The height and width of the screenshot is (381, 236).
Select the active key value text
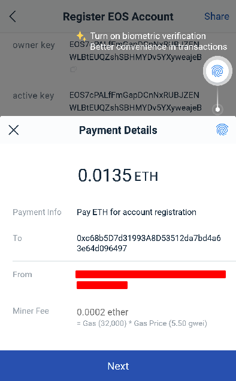[x=135, y=101]
